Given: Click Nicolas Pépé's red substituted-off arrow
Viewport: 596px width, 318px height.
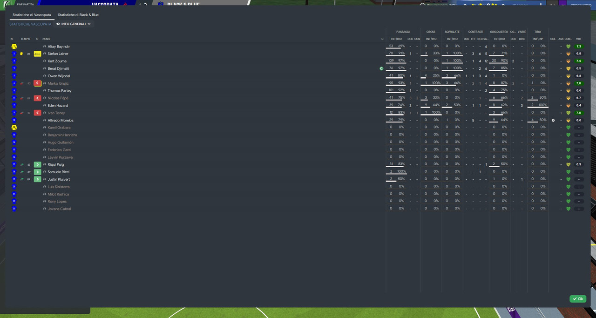Looking at the screenshot, I should pyautogui.click(x=37, y=98).
